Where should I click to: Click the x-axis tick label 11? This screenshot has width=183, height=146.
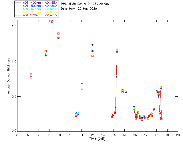click(x=81, y=135)
